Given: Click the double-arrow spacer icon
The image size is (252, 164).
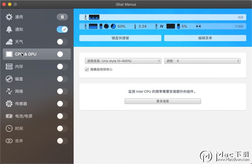Looking at the screenshot, I should point(198,26).
